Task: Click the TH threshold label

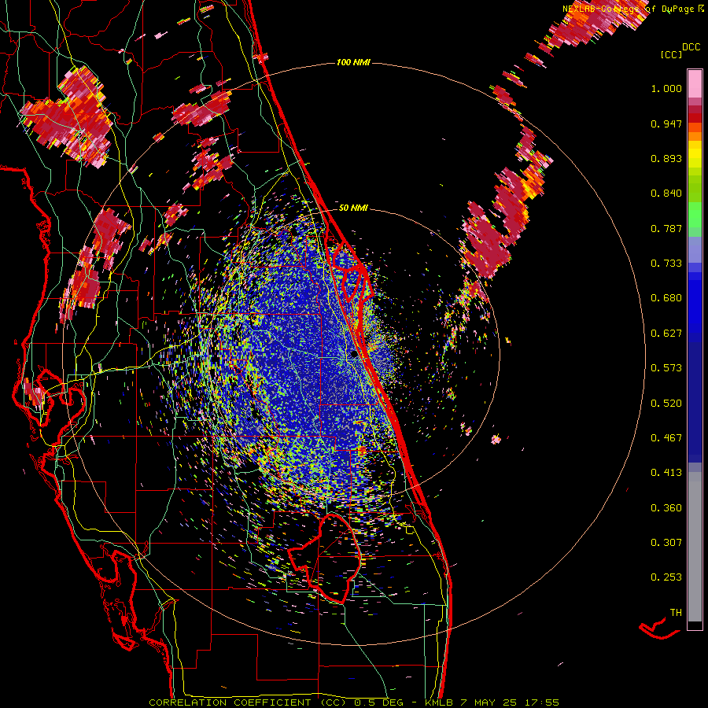Action: 676,613
